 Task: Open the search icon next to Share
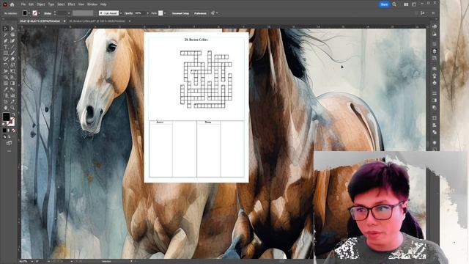[394, 4]
